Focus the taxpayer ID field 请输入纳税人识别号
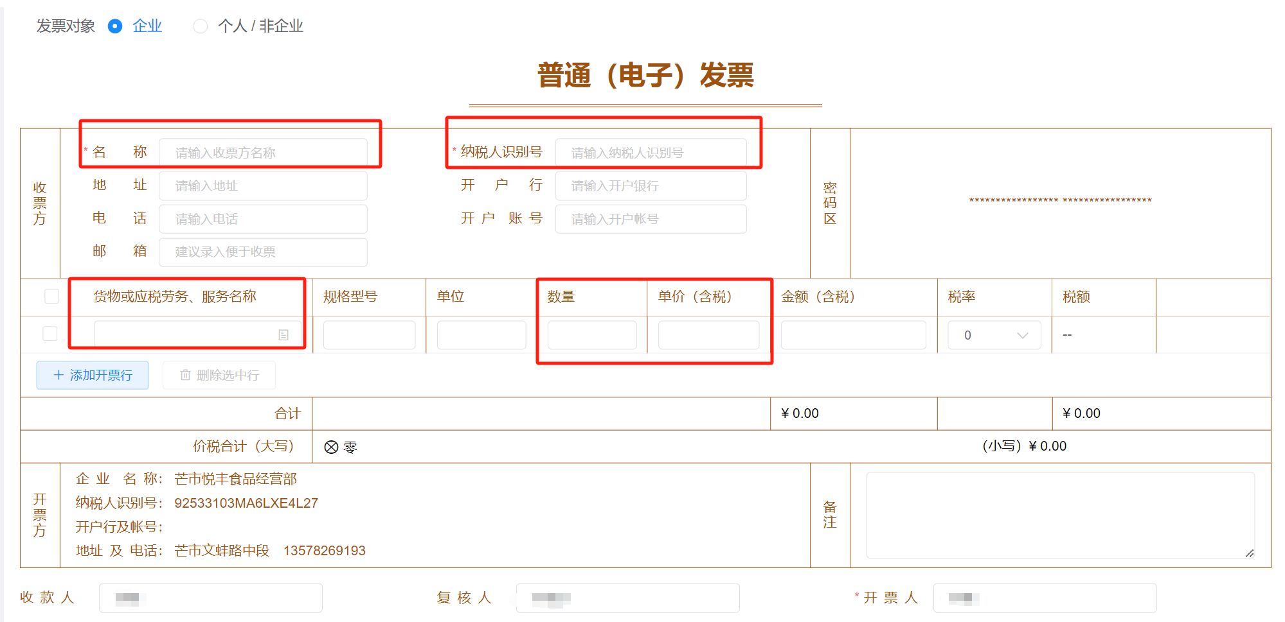The image size is (1285, 622). click(x=651, y=151)
